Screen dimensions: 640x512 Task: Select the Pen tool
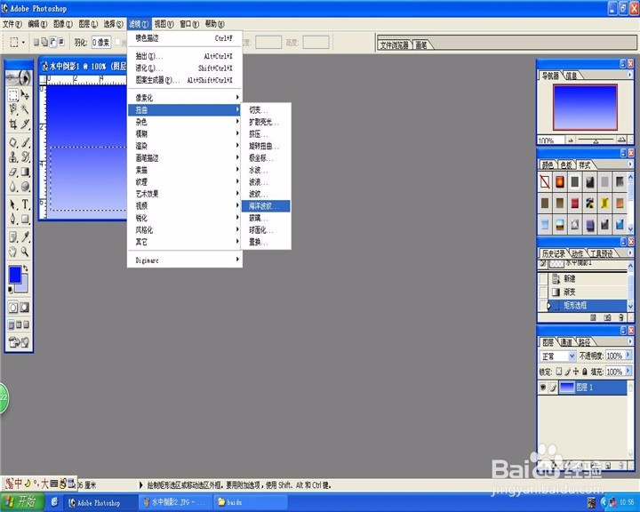pyautogui.click(x=13, y=219)
